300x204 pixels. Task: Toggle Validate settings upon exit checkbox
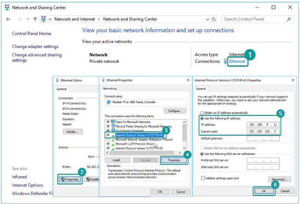click(x=203, y=178)
